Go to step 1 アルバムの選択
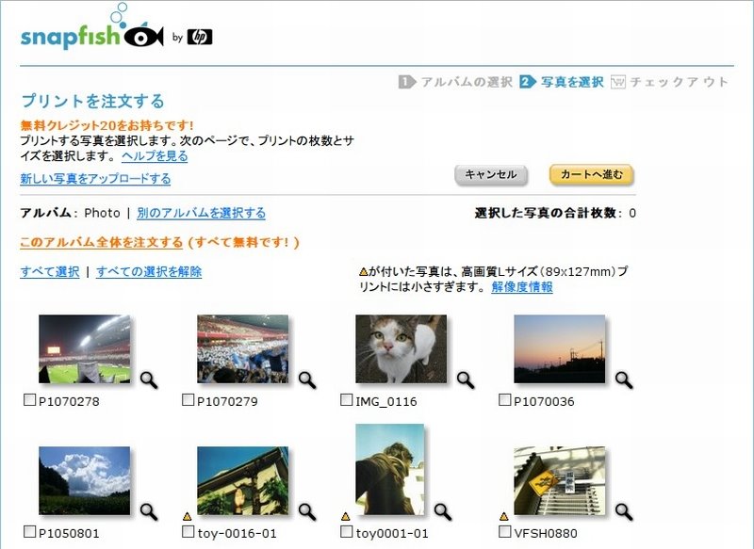The width and height of the screenshot is (754, 549). click(455, 82)
